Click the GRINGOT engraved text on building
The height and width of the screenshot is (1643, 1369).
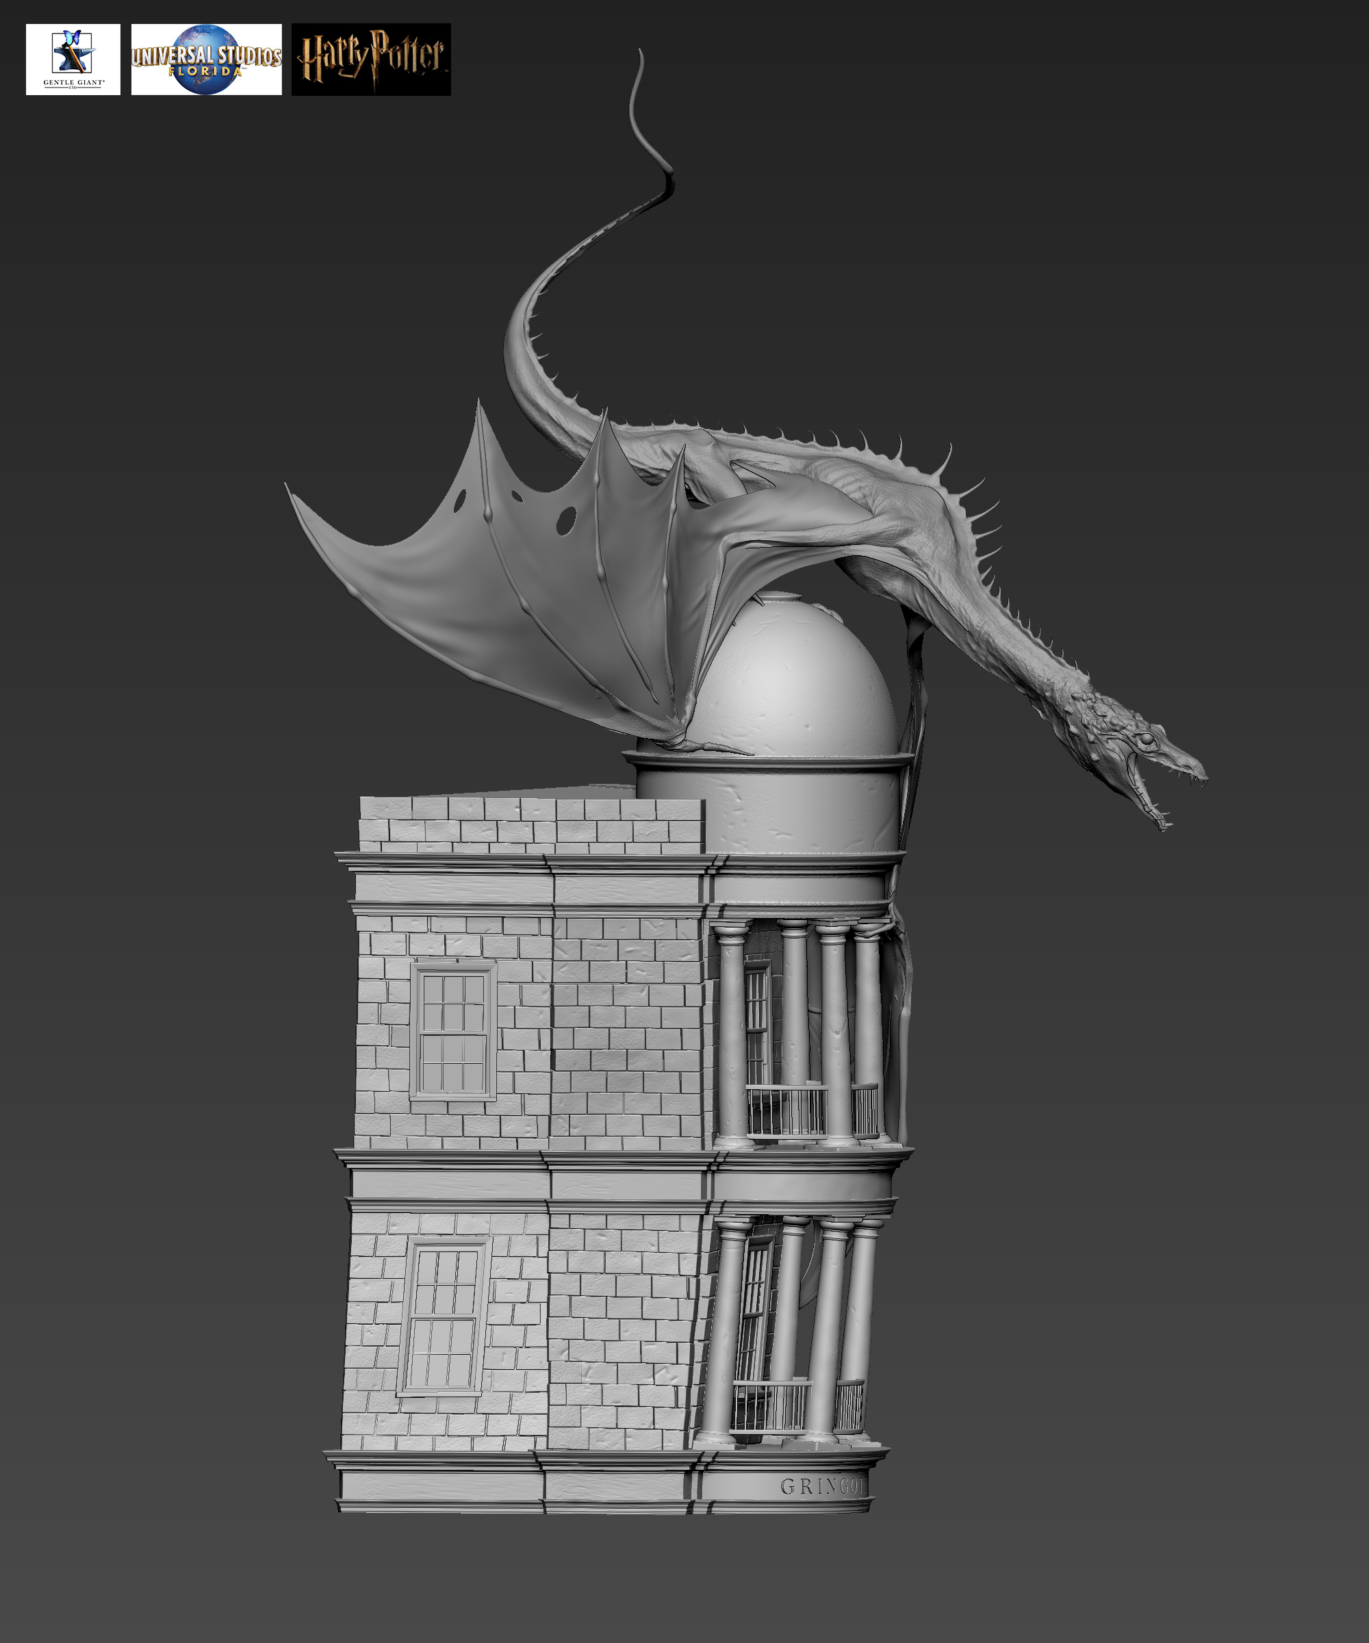(x=823, y=1486)
